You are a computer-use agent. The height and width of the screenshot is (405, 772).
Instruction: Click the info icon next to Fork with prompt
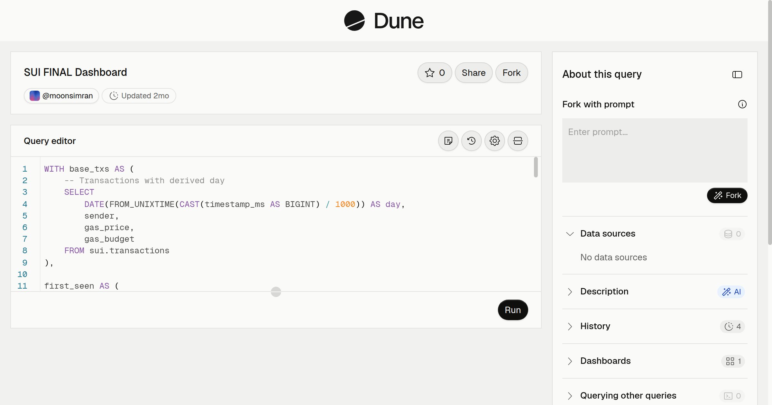pos(742,104)
